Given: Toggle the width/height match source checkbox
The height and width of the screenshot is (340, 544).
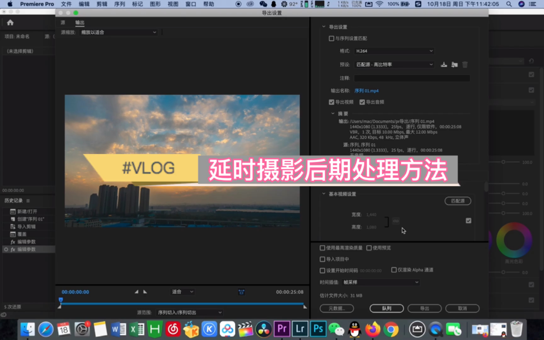Looking at the screenshot, I should pos(468,221).
